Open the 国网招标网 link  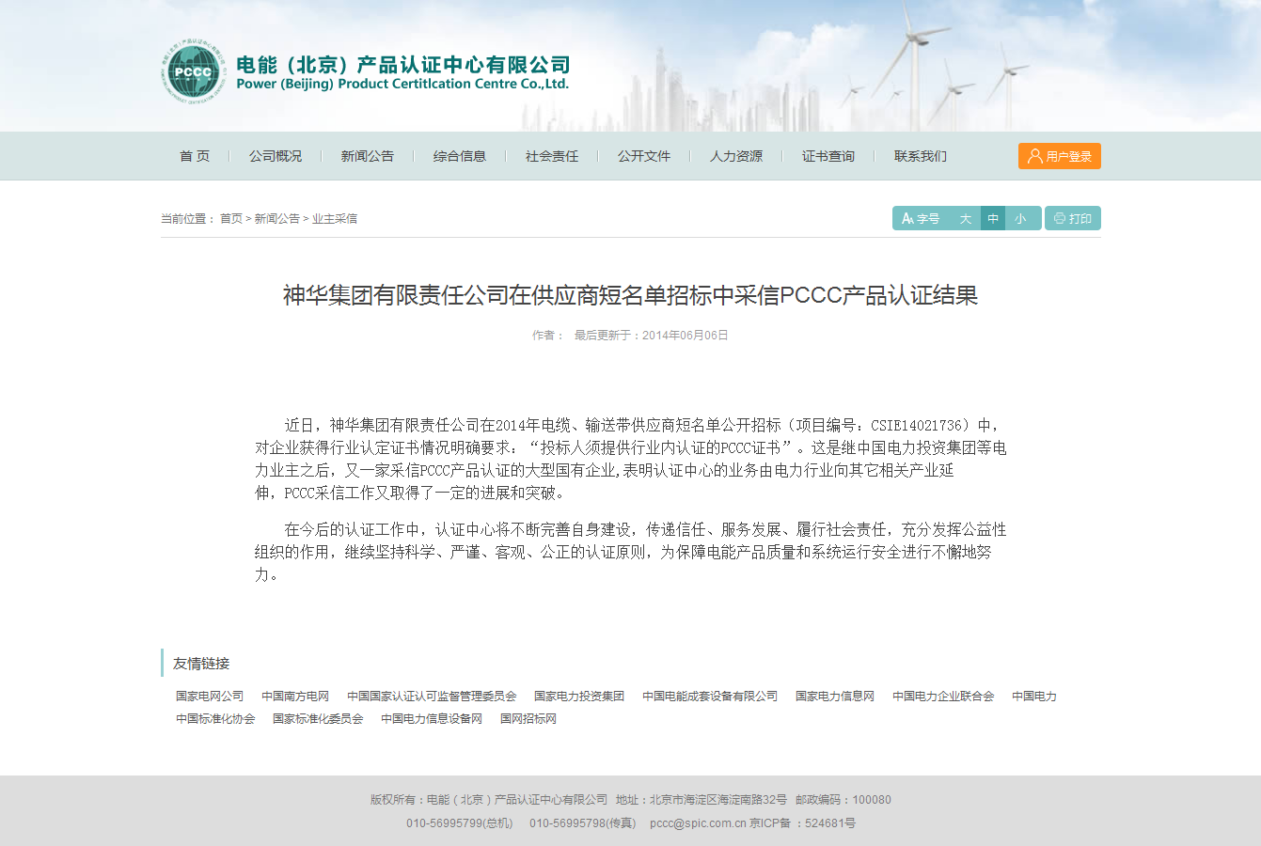click(528, 719)
